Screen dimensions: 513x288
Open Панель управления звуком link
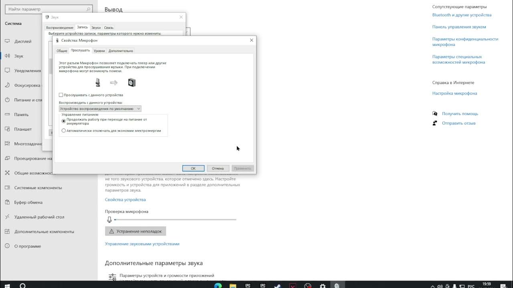459,27
